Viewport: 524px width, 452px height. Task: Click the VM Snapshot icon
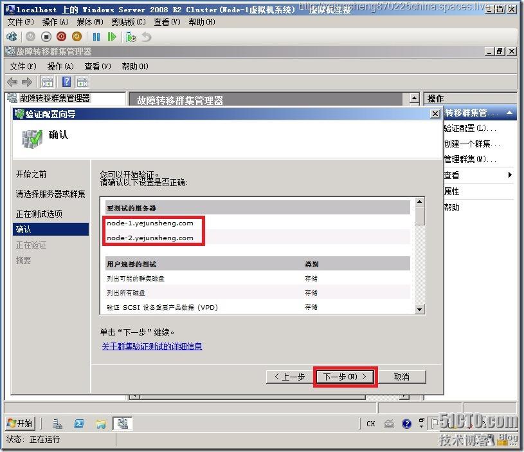(131, 37)
